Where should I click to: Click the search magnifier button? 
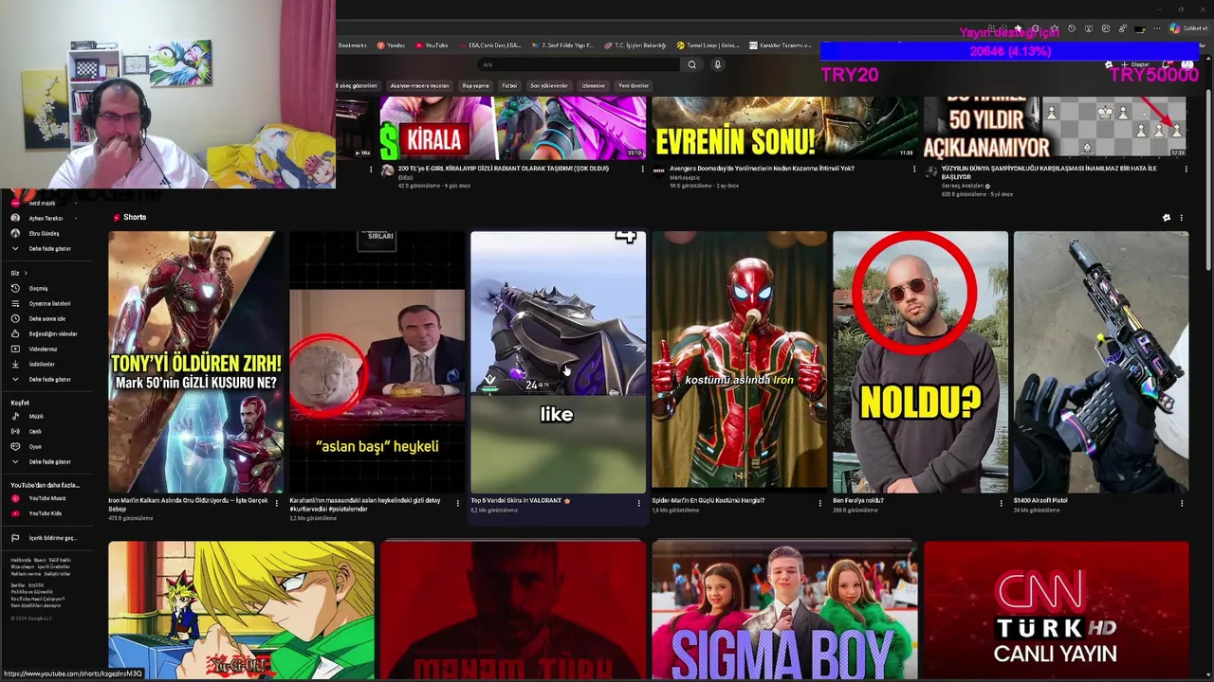pos(692,64)
